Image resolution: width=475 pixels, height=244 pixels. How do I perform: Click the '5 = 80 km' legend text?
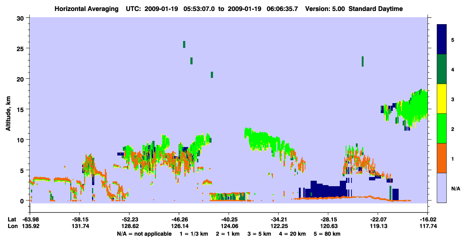pos(327,234)
